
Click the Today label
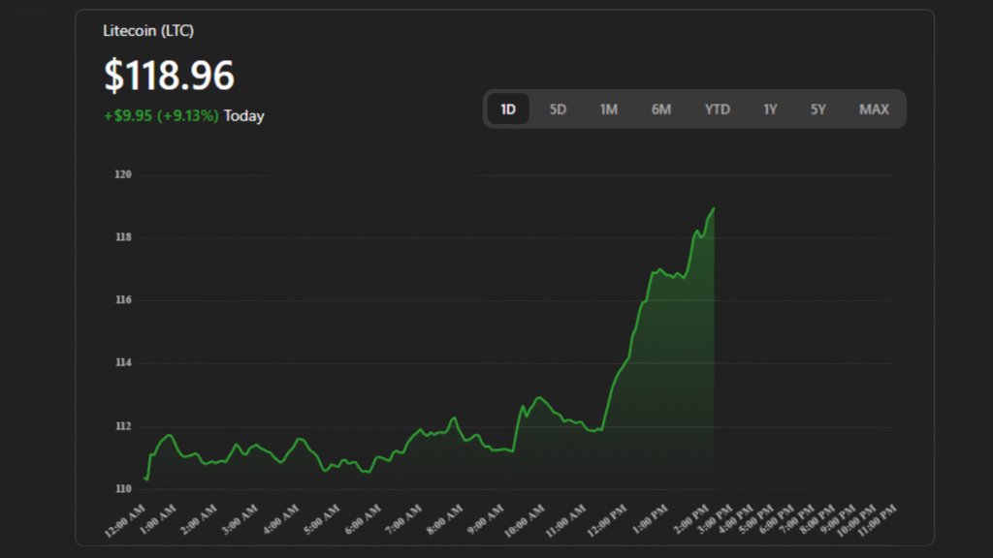click(x=243, y=116)
